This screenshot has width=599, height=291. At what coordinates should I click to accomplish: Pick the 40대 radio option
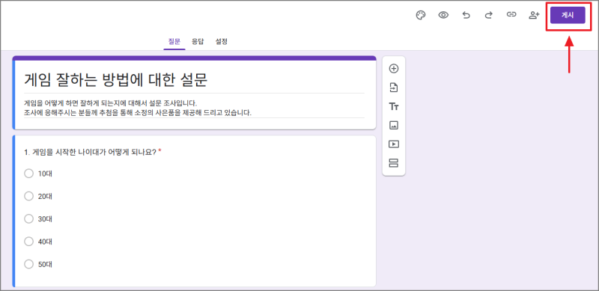point(29,242)
